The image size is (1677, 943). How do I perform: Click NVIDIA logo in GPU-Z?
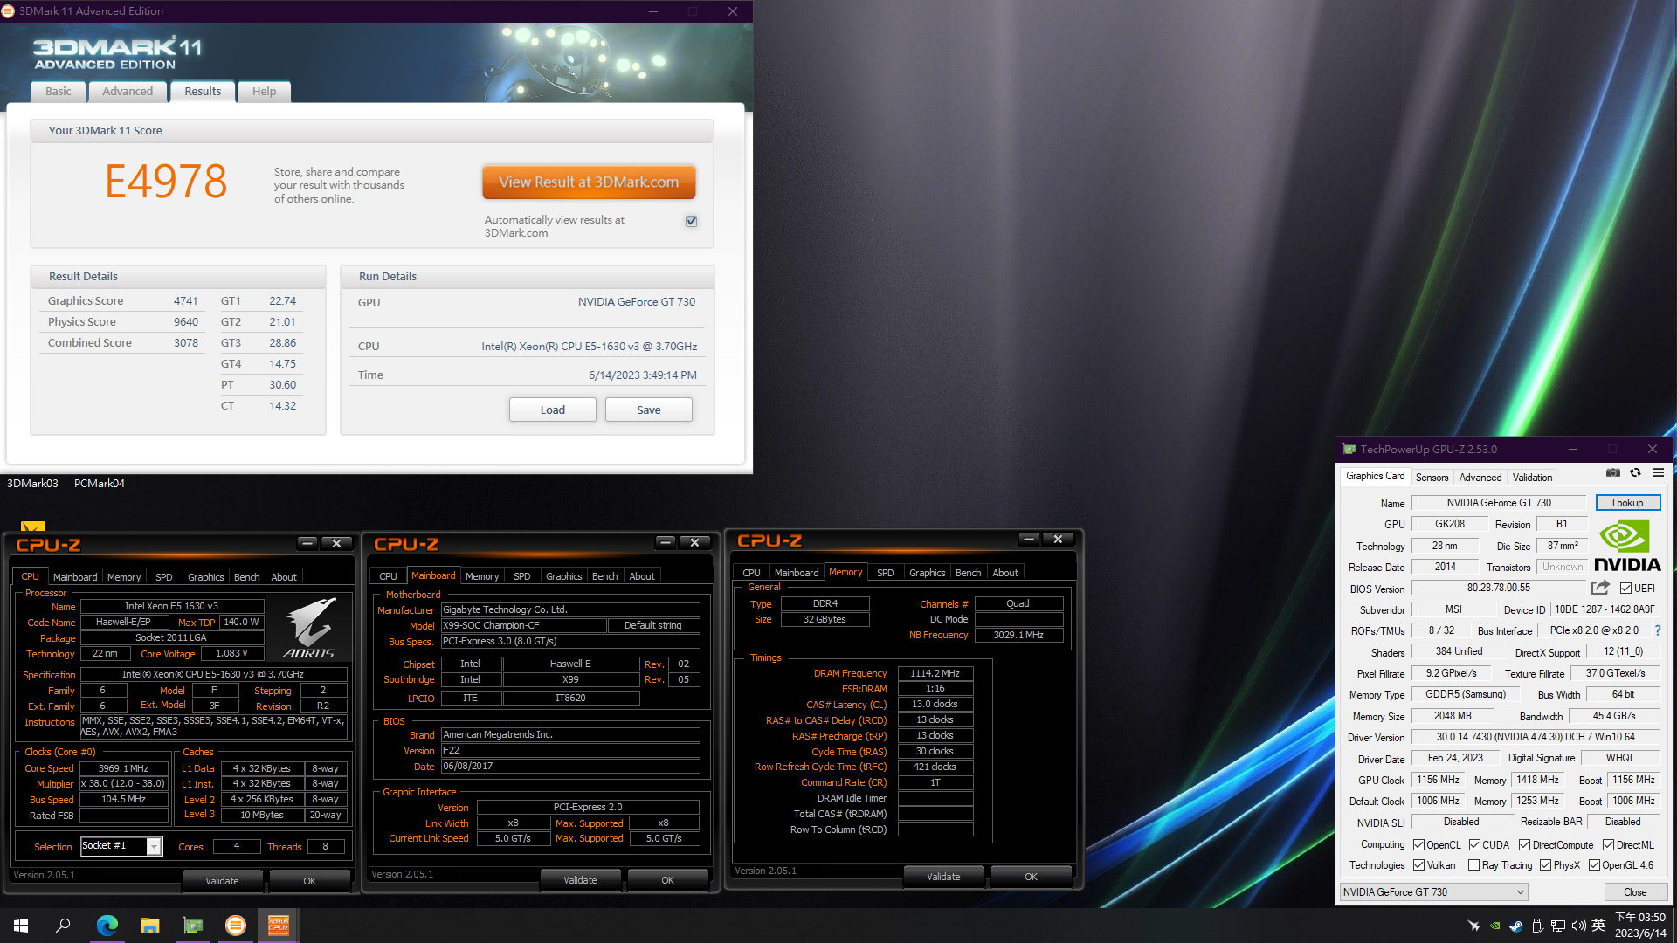click(1627, 545)
